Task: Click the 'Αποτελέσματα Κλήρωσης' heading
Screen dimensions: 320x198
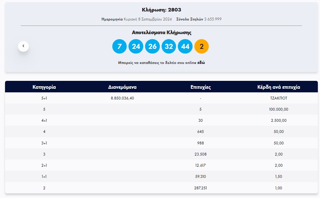Action: tap(161, 33)
